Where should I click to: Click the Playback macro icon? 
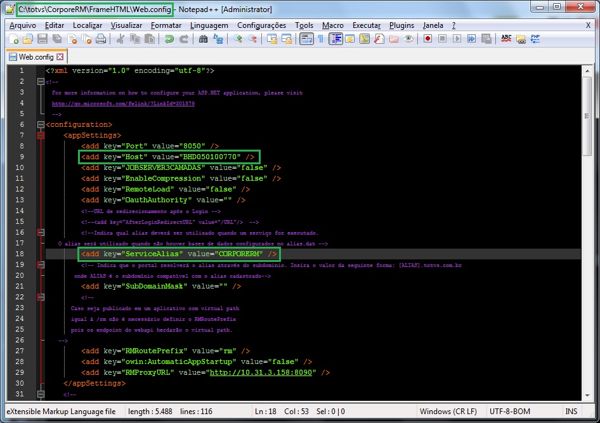click(457, 39)
